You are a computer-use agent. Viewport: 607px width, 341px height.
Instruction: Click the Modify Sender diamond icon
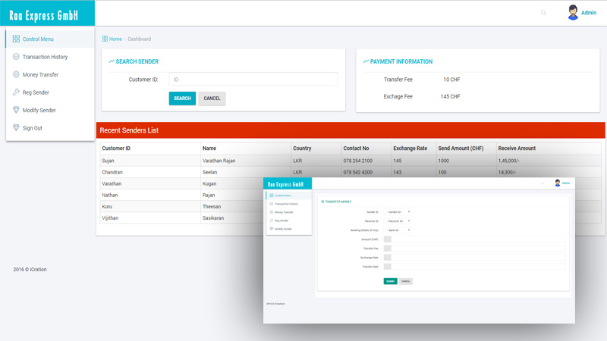(x=16, y=110)
